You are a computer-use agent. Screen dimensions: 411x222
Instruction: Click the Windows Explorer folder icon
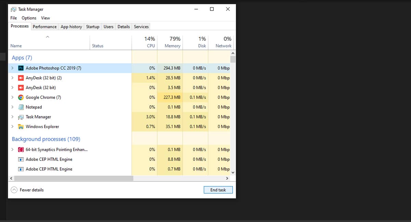(21, 126)
